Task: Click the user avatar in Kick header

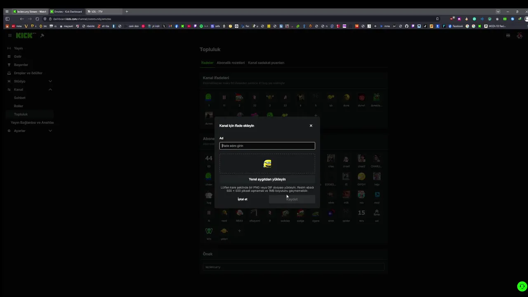Action: pyautogui.click(x=520, y=35)
